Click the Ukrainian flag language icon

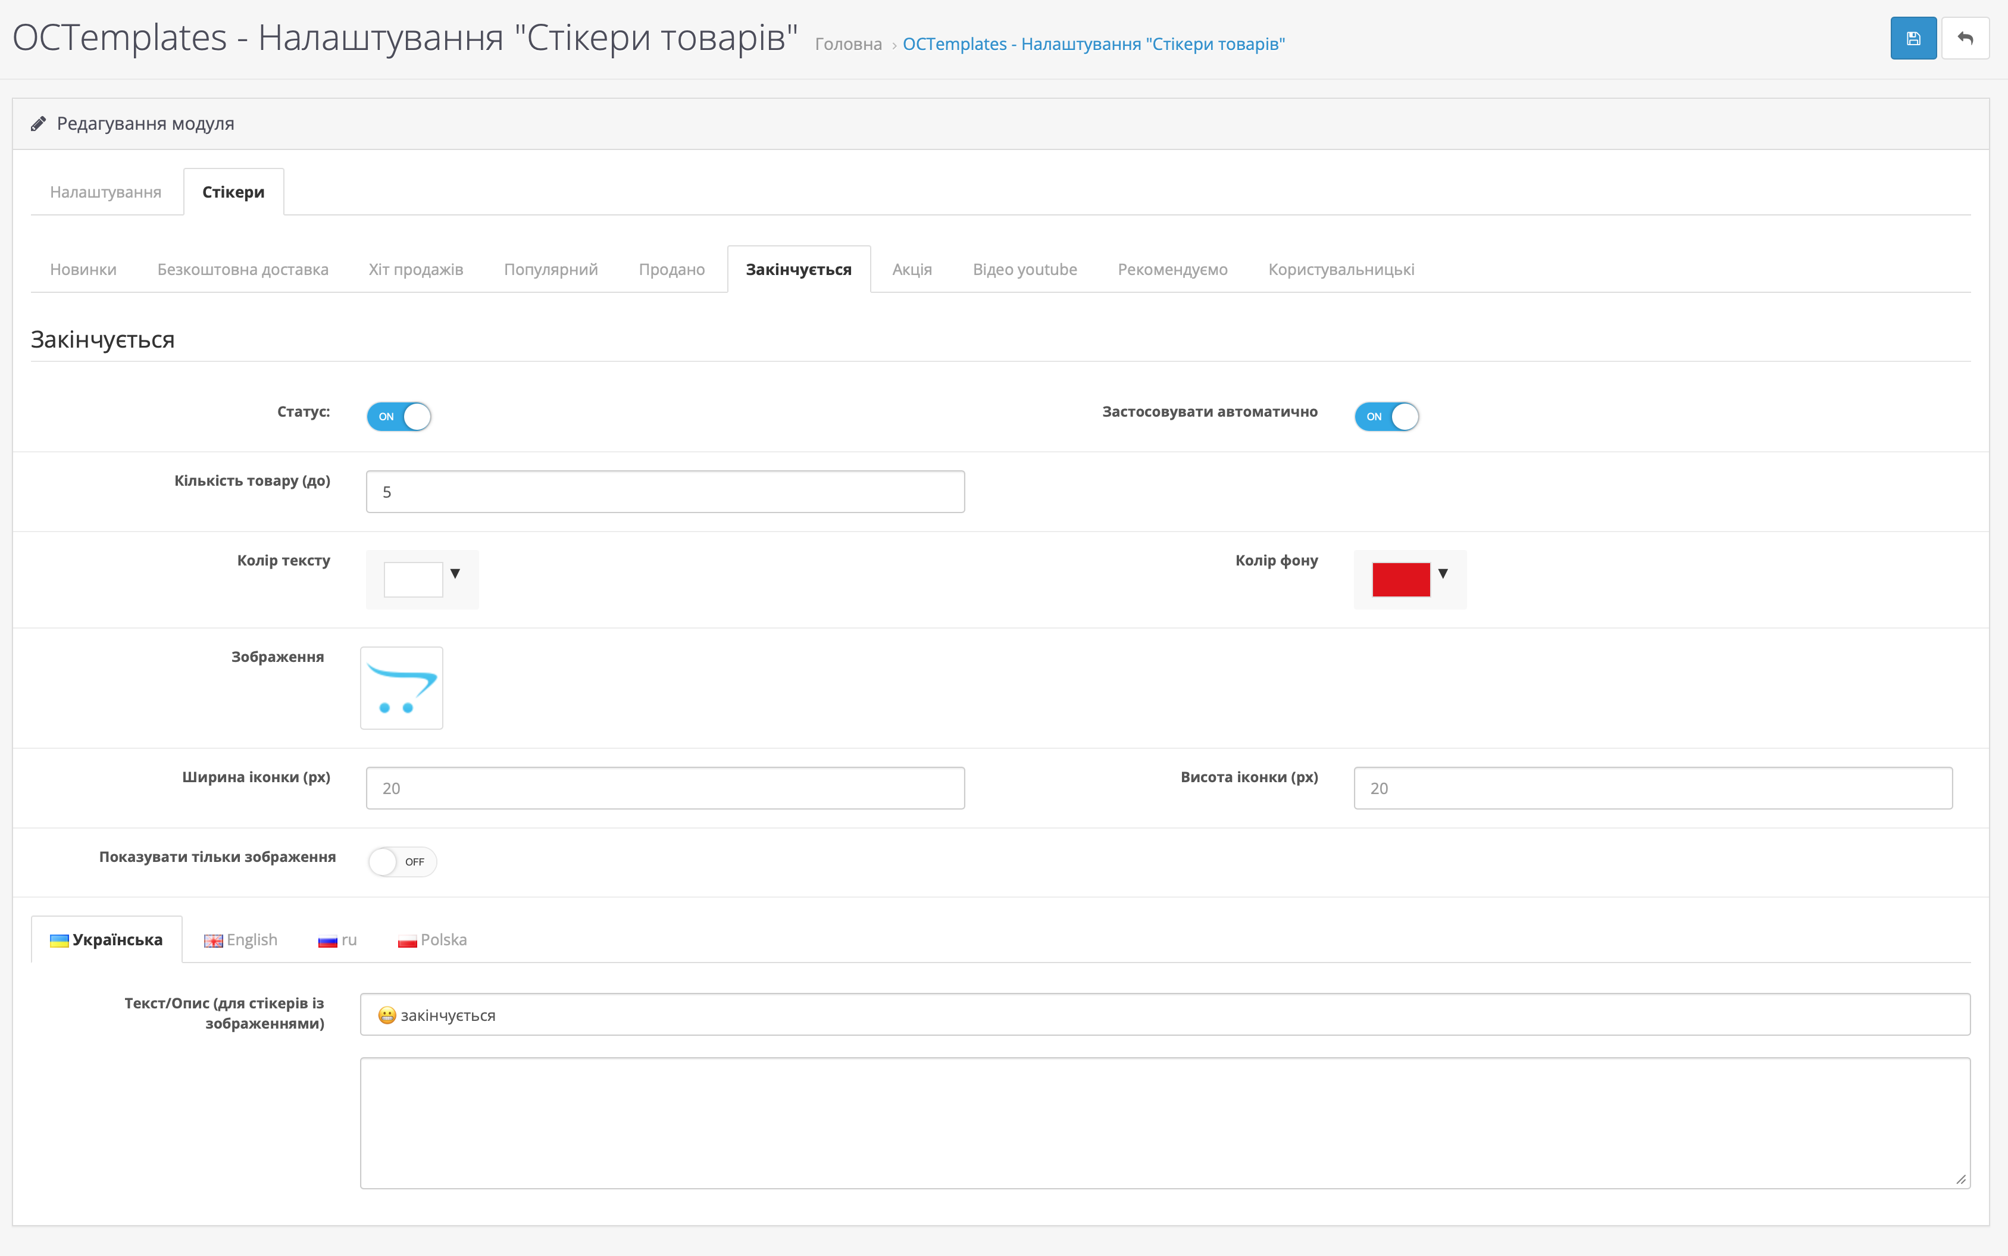(x=59, y=941)
